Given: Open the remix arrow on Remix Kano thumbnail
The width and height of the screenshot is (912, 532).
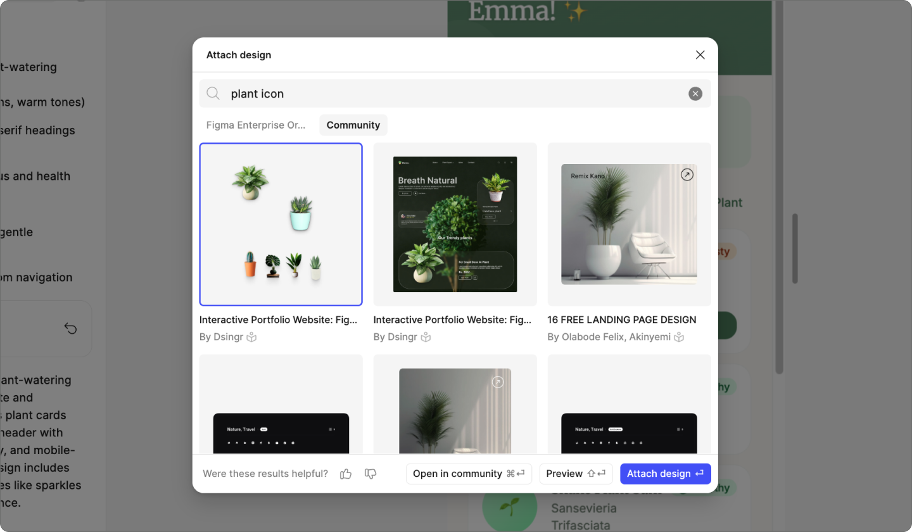Looking at the screenshot, I should (687, 174).
